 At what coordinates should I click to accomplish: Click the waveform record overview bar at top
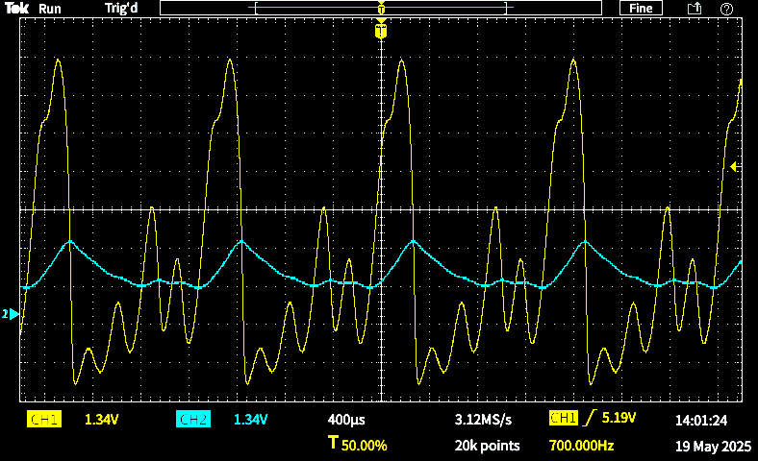coord(381,9)
